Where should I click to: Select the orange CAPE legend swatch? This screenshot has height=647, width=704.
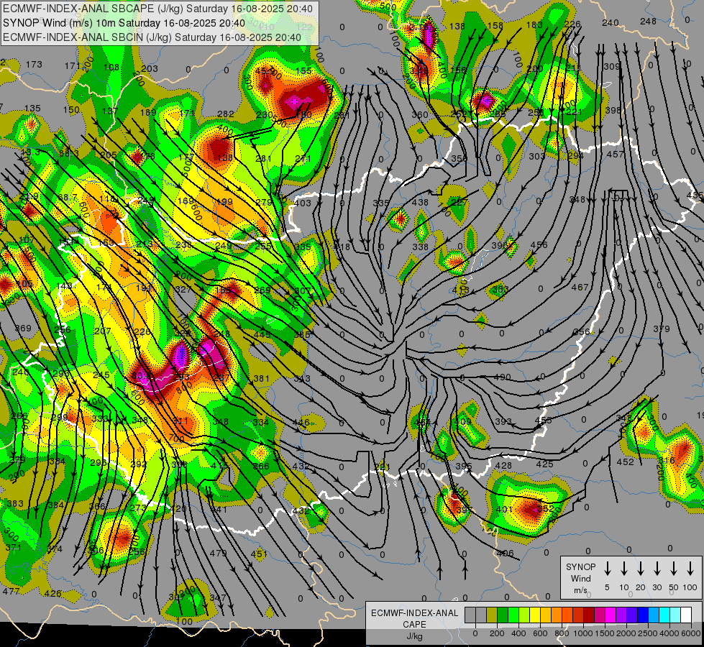(x=557, y=615)
